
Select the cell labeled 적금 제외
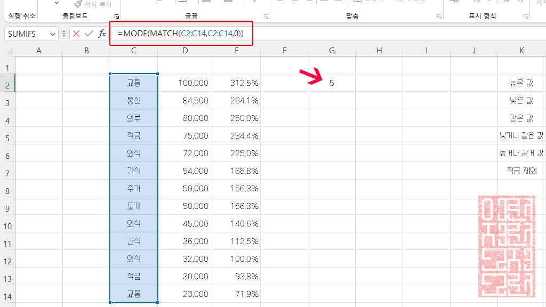point(521,171)
